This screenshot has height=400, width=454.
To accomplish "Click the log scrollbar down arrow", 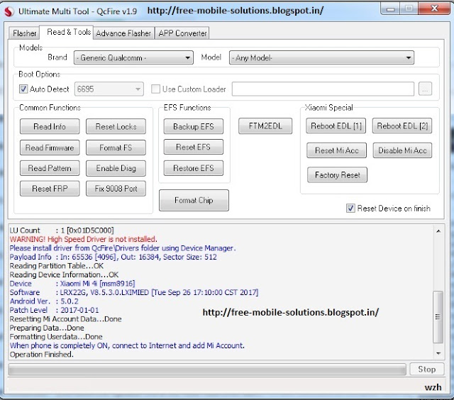I will click(438, 353).
